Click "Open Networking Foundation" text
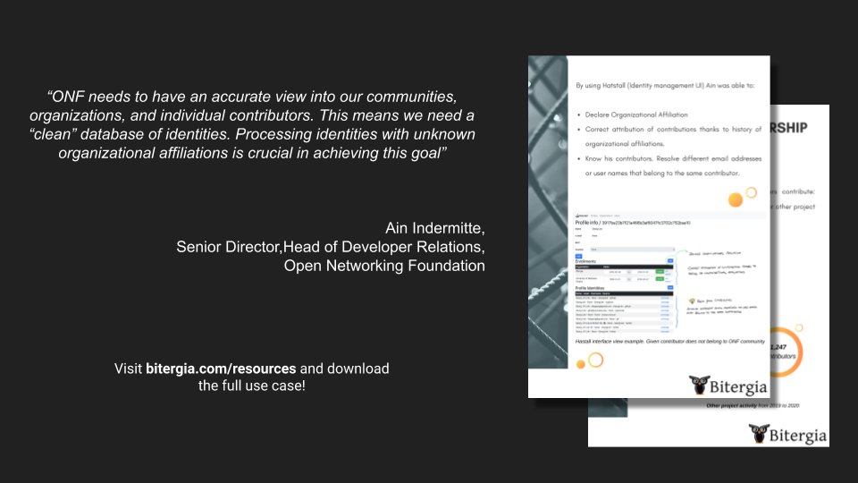 point(384,266)
